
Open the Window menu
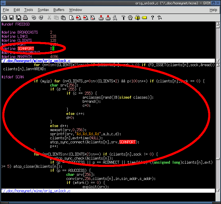(x=76, y=10)
